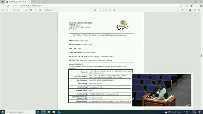Search within the PDF
The width and height of the screenshot is (203, 114).
[178, 10]
